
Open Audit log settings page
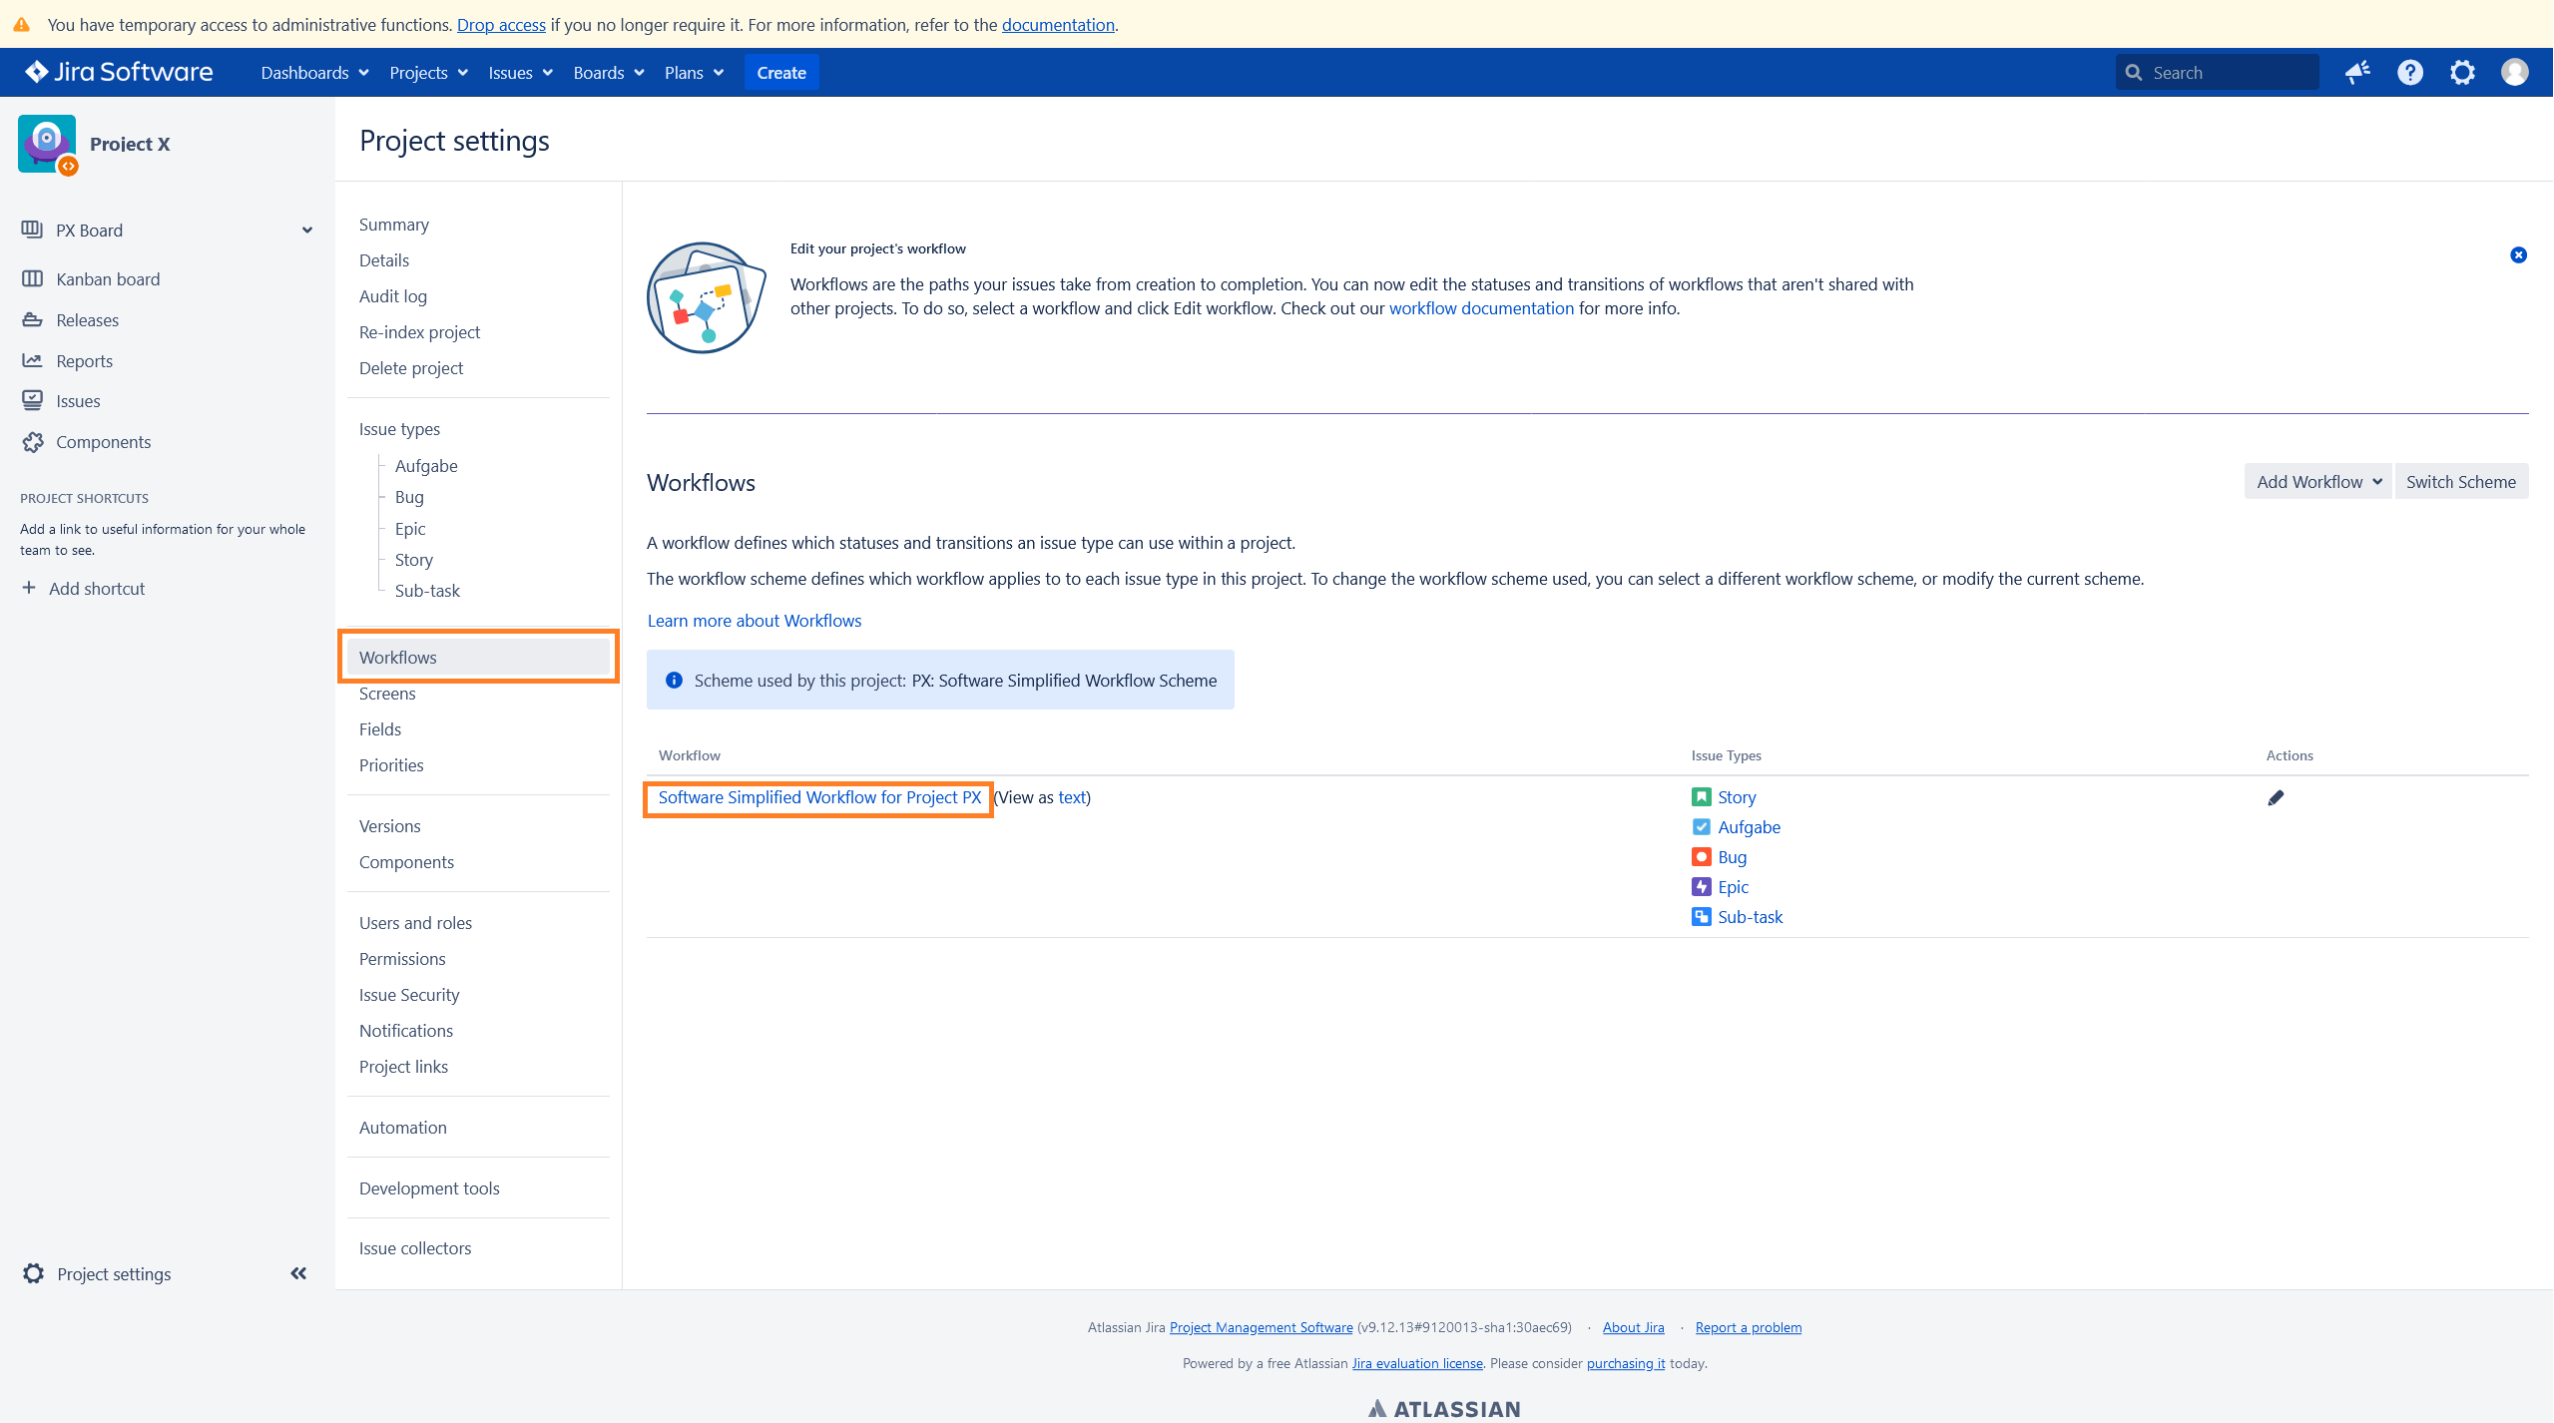(393, 296)
